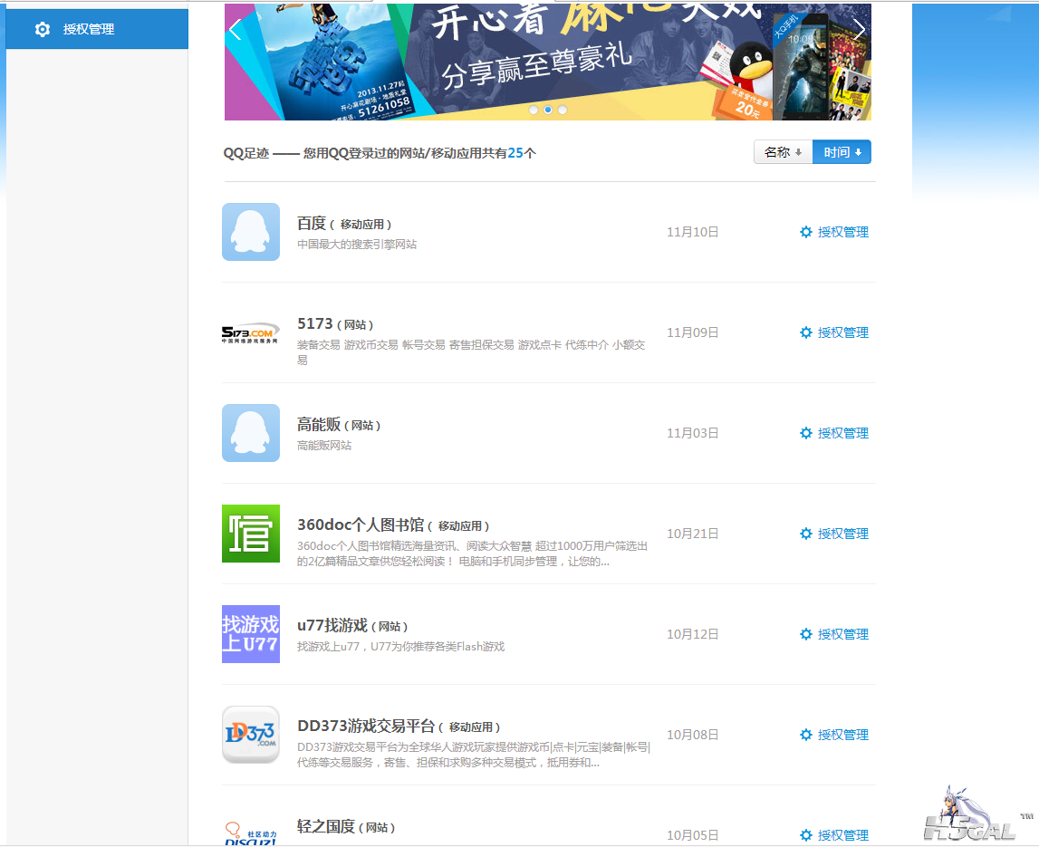Click the Discuz icon for 轻之国度
Viewport: 1039px width, 847px height.
click(251, 833)
